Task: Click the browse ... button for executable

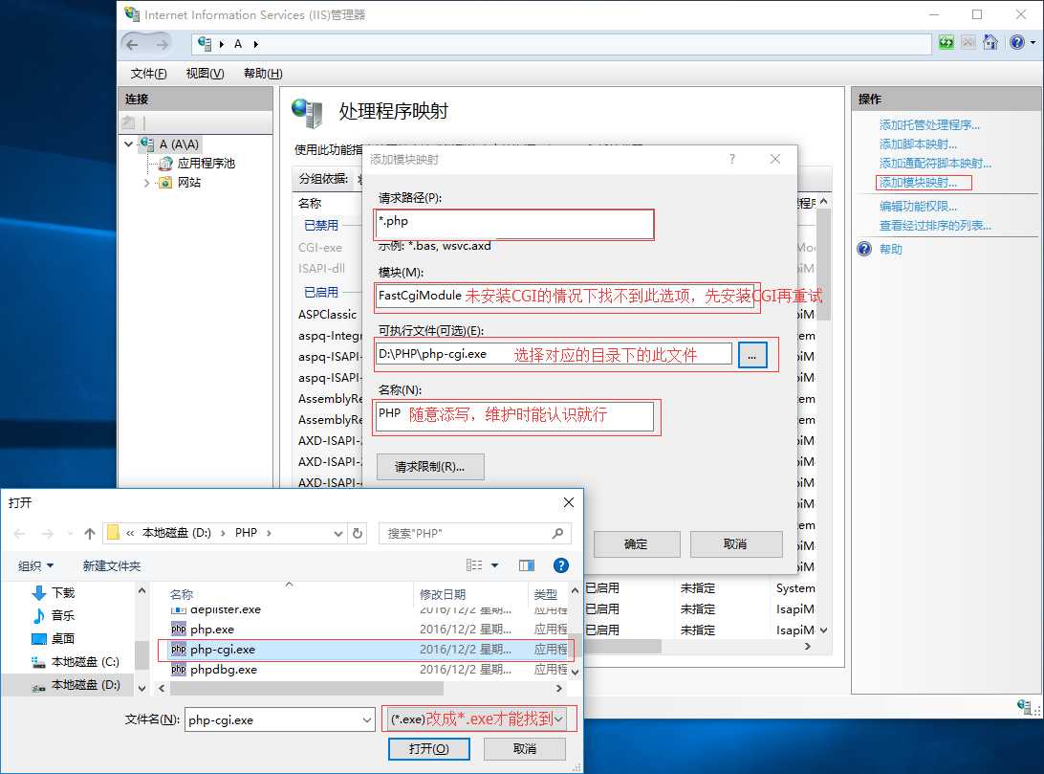Action: tap(751, 355)
